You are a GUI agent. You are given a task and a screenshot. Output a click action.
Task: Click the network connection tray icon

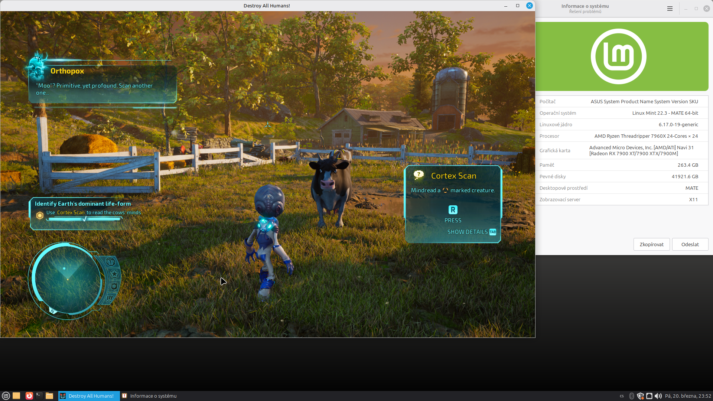(649, 396)
